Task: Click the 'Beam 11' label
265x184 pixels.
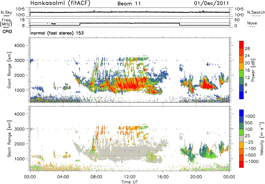Action: pyautogui.click(x=129, y=4)
